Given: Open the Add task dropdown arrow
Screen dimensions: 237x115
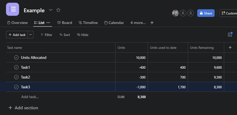Looking at the screenshot, I should (x=31, y=35).
